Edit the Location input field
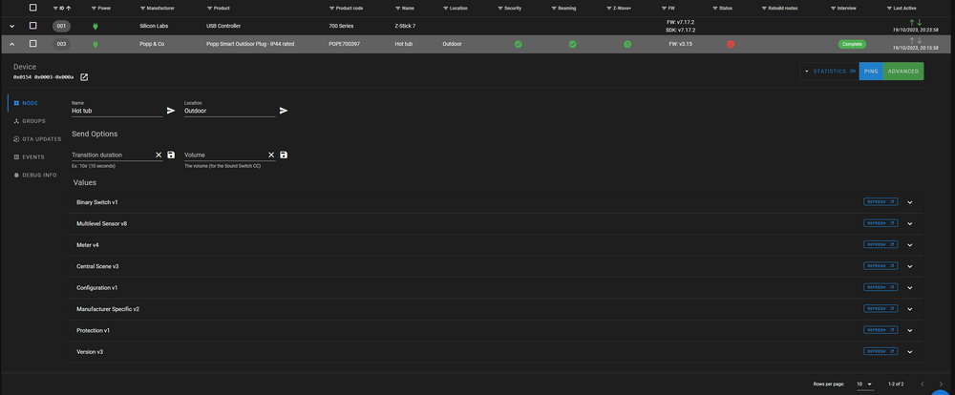The height and width of the screenshot is (395, 955). 229,111
